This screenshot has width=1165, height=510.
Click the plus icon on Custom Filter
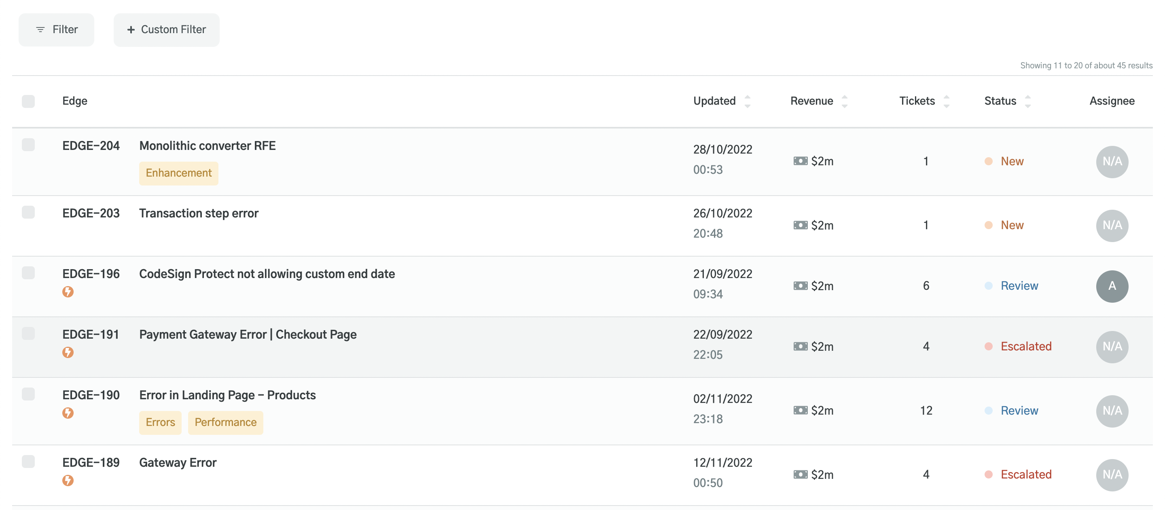(131, 30)
